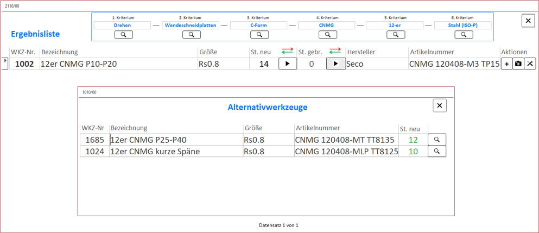
Task: Open details for alternative tool 1024
Action: (437, 152)
